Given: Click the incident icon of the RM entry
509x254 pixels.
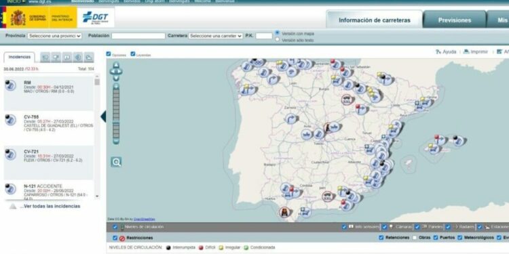Looking at the screenshot, I should pyautogui.click(x=10, y=85).
